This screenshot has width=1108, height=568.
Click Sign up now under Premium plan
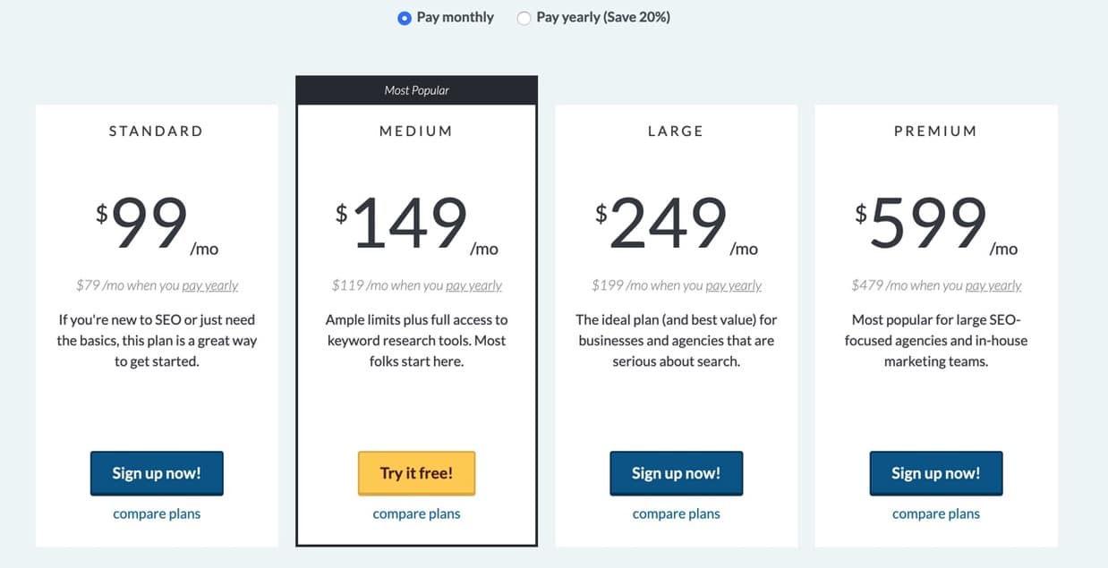click(935, 473)
